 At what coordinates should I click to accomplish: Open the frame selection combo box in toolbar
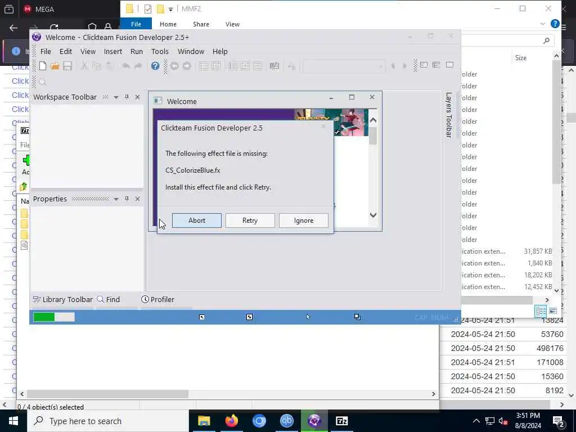[344, 66]
